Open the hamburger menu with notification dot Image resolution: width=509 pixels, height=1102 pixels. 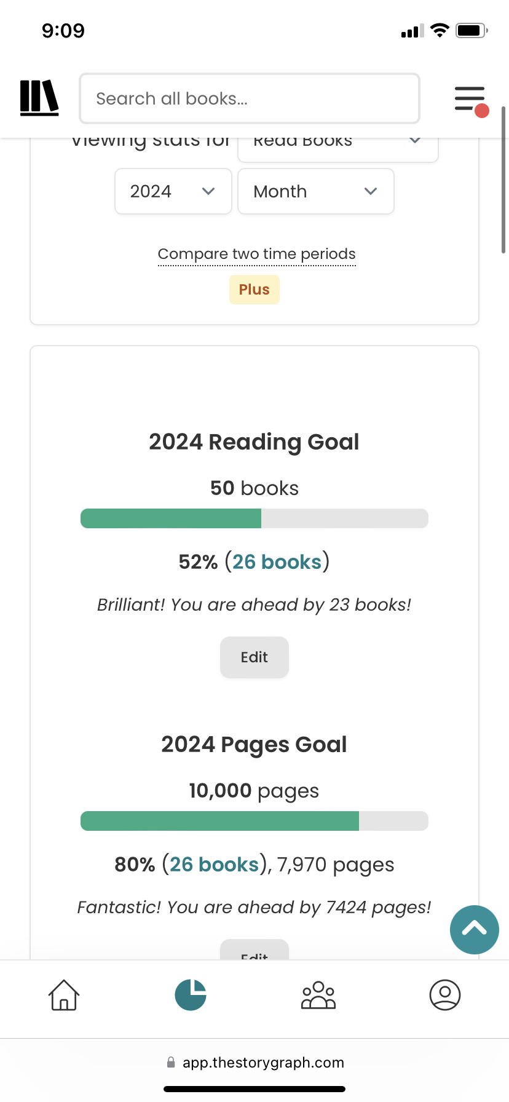point(472,101)
